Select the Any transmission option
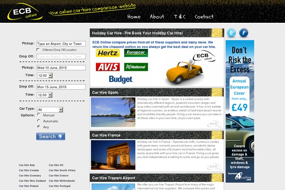285x190 pixels. point(38,126)
